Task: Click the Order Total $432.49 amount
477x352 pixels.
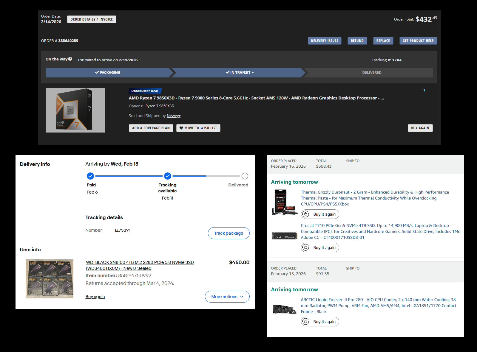Action: 426,19
